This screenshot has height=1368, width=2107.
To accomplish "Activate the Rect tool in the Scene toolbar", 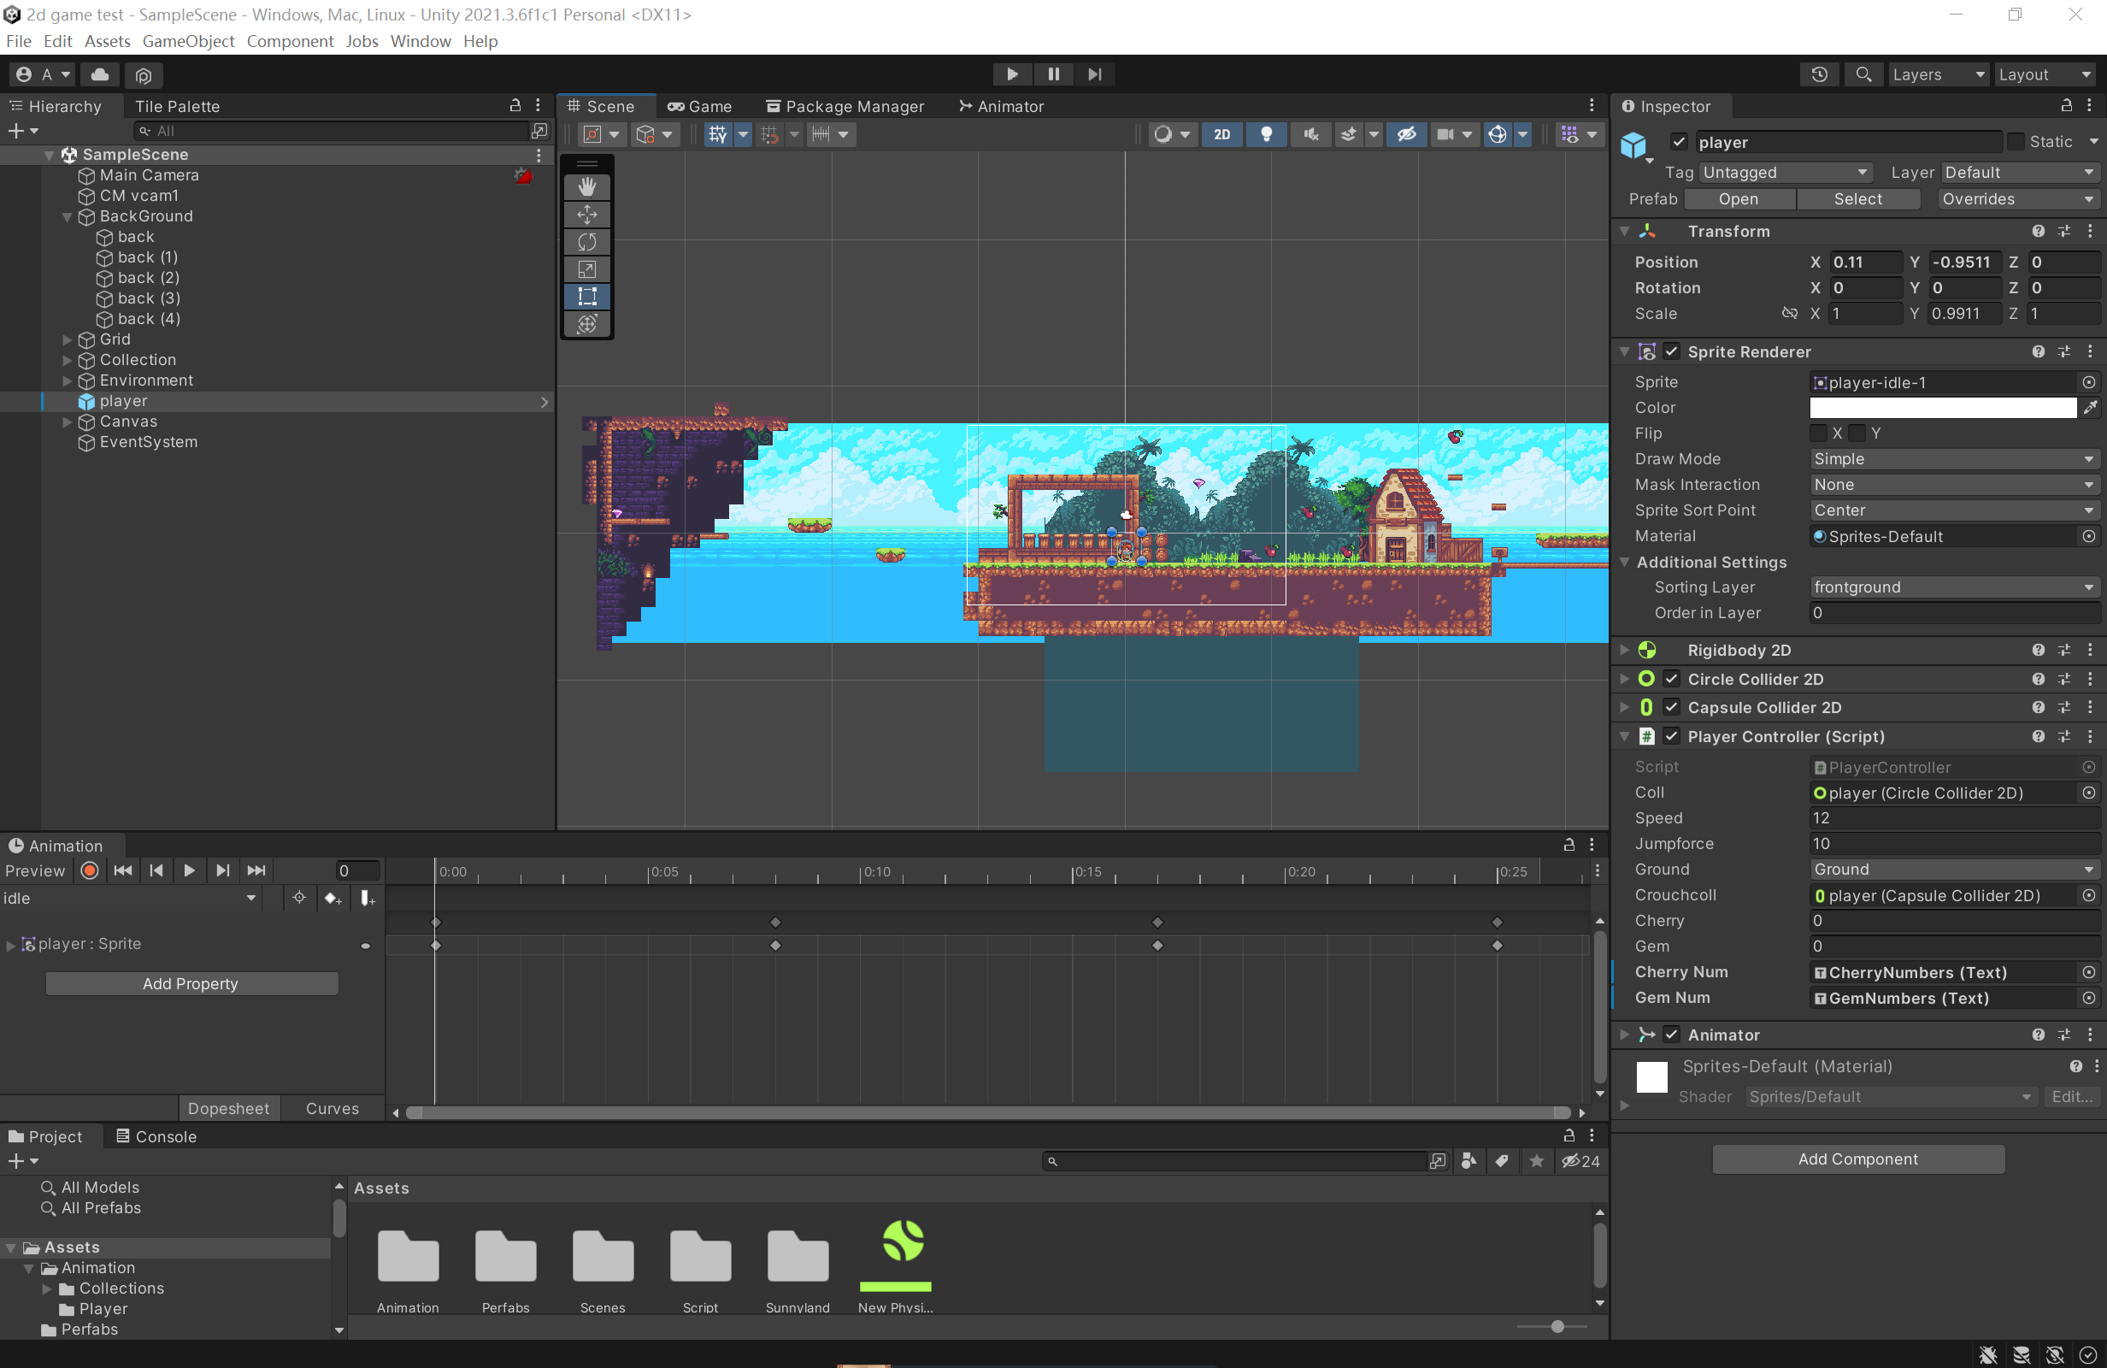I will (586, 297).
